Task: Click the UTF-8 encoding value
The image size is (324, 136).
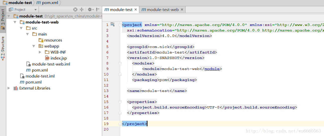Action: (213, 107)
